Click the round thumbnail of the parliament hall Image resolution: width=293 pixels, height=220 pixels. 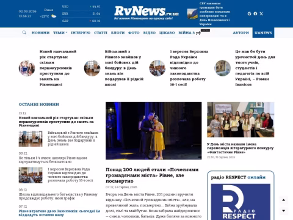157,68
